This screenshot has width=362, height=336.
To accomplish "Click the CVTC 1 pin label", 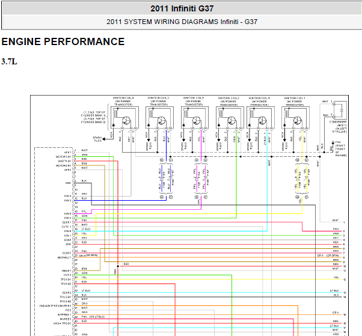I will [x=67, y=227].
